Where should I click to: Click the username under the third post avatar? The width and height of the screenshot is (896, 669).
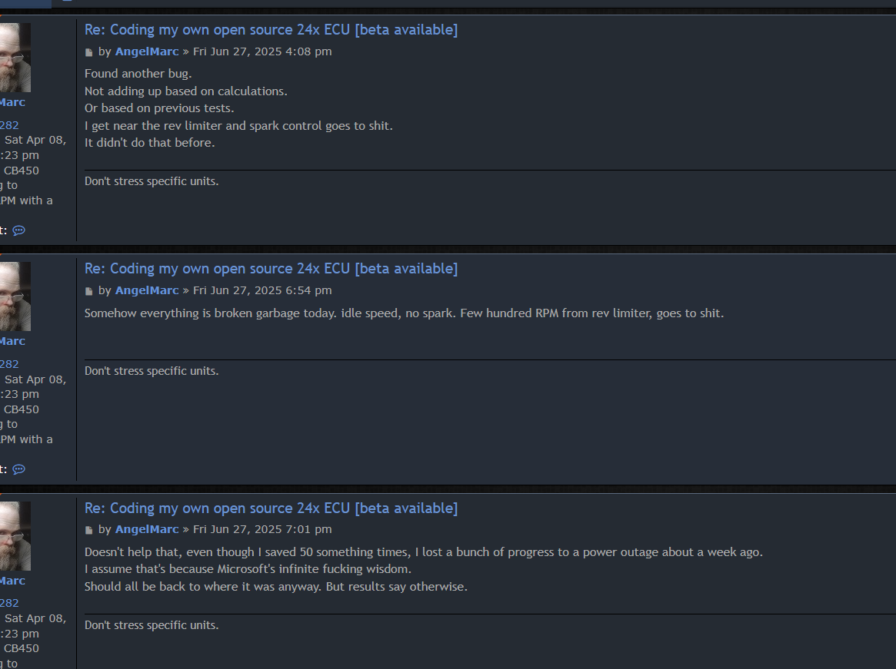point(12,581)
